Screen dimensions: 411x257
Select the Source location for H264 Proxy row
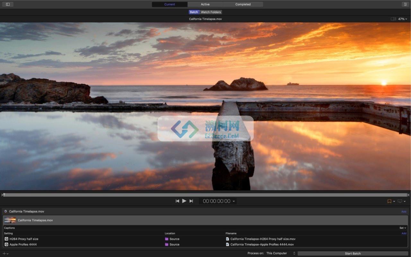point(174,239)
